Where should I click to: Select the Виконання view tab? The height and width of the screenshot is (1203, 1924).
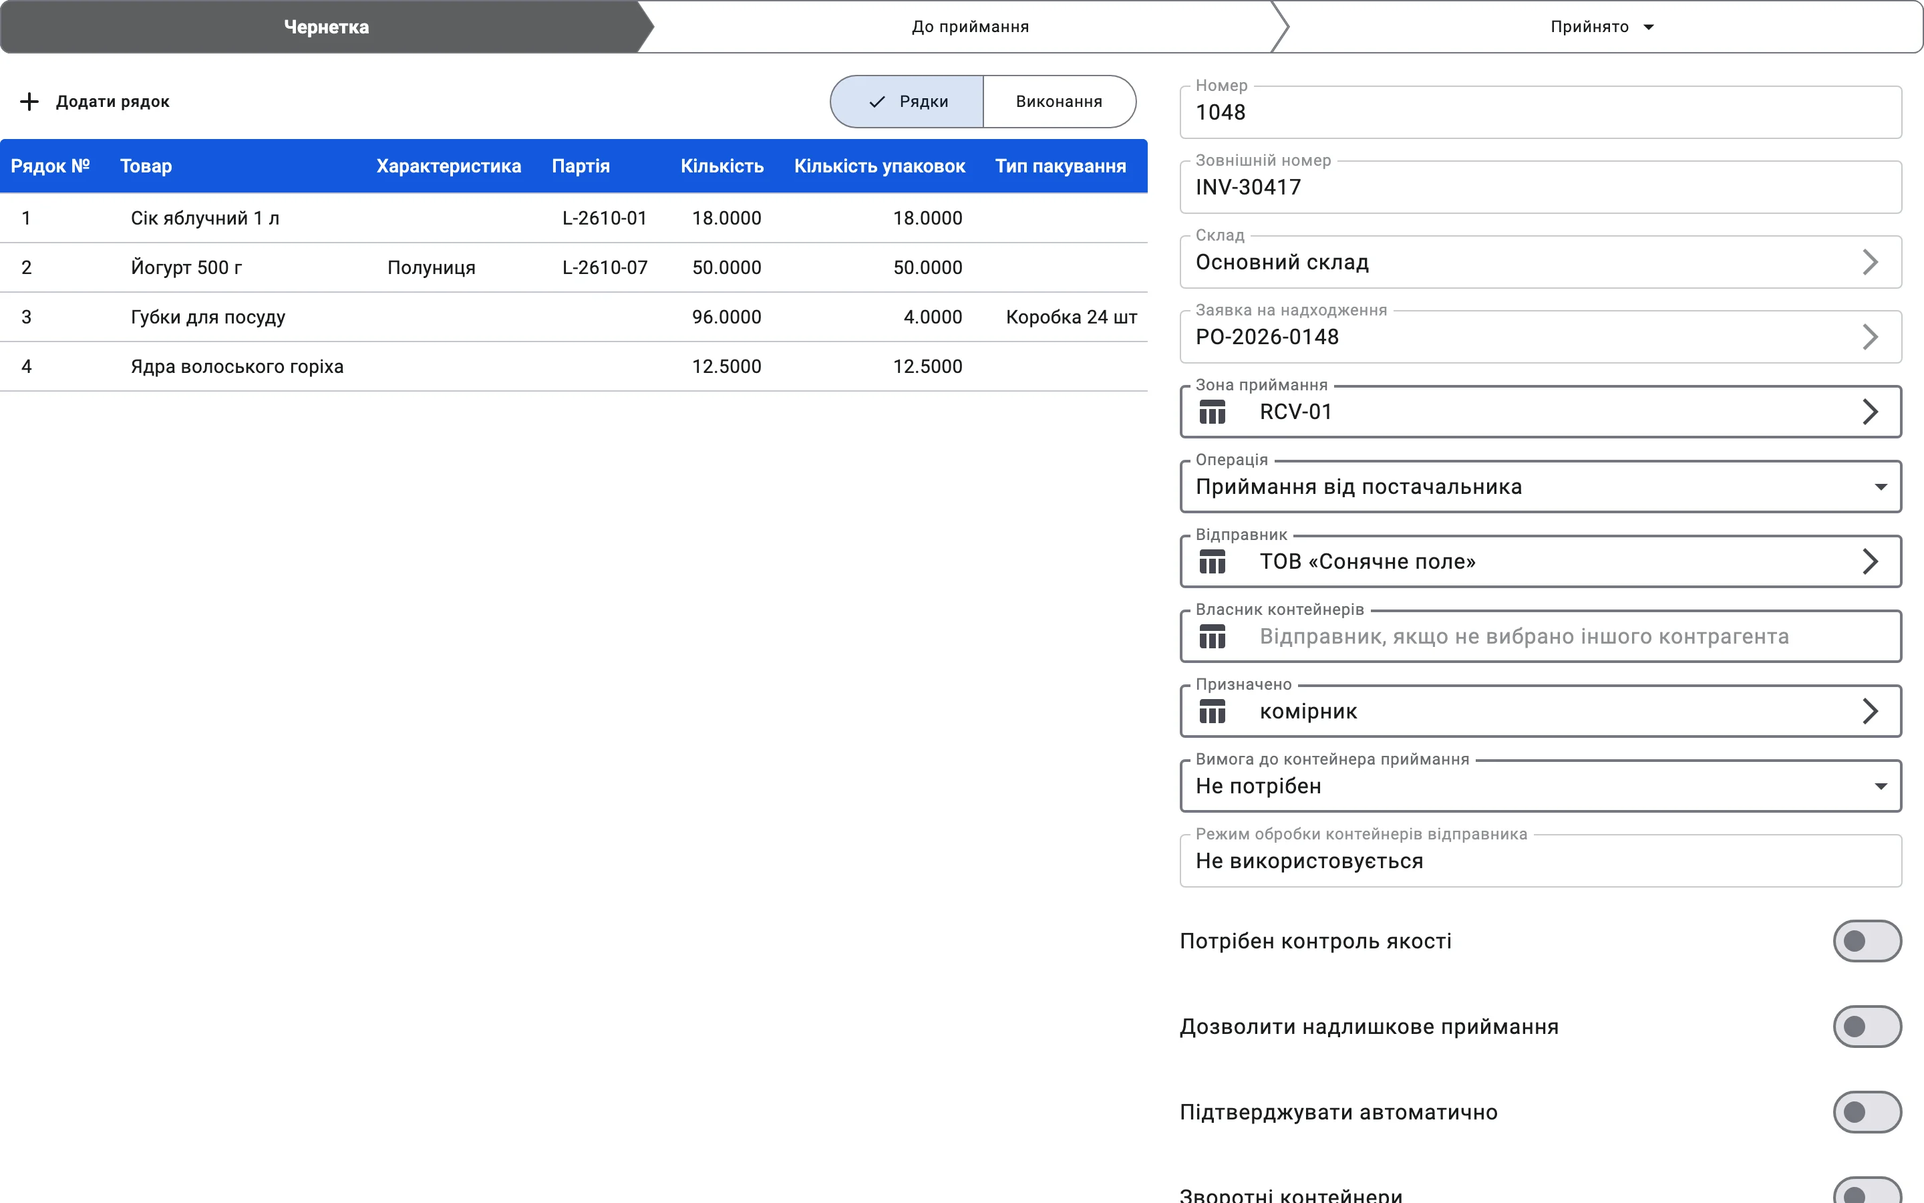pos(1059,102)
